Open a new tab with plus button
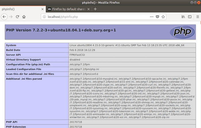Screen dimensions: 201x128 (x=95, y=9)
